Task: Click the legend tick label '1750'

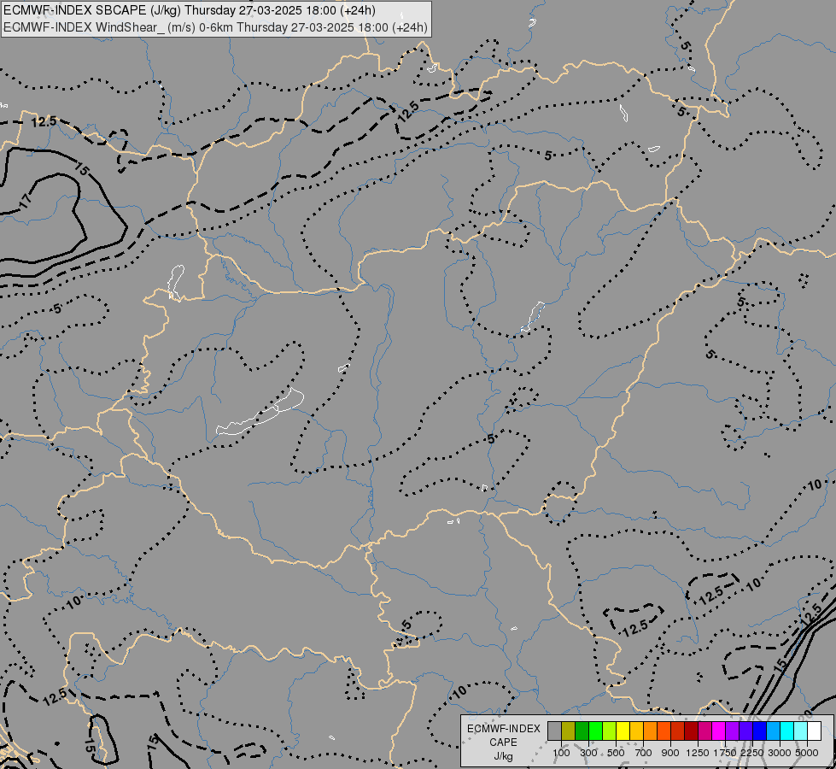Action: coord(725,753)
